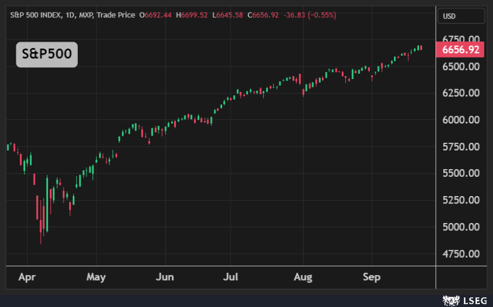The image size is (493, 307).
Task: Click the 5000.00 price axis label
Action: [461, 227]
